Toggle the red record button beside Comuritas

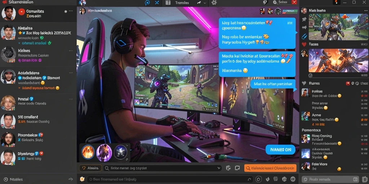coord(21,12)
